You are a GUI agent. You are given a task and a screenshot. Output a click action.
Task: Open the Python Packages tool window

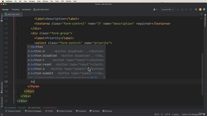tap(33, 111)
